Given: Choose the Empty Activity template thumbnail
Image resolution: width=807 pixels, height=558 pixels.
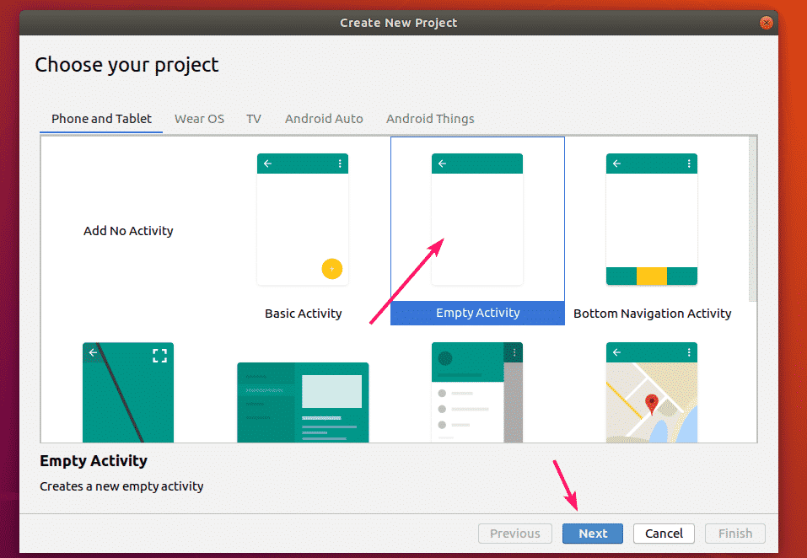Looking at the screenshot, I should 477,219.
